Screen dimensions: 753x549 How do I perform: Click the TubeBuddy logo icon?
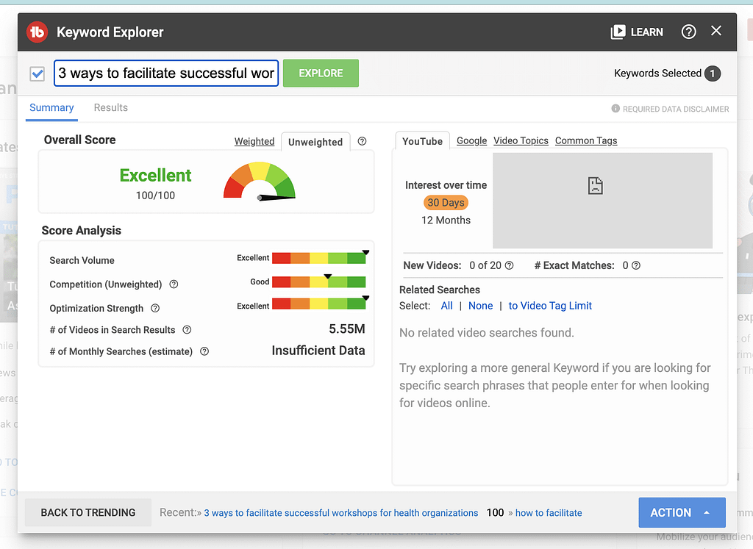point(37,32)
